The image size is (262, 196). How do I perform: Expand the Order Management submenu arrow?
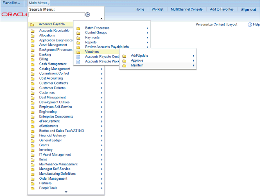102,179
